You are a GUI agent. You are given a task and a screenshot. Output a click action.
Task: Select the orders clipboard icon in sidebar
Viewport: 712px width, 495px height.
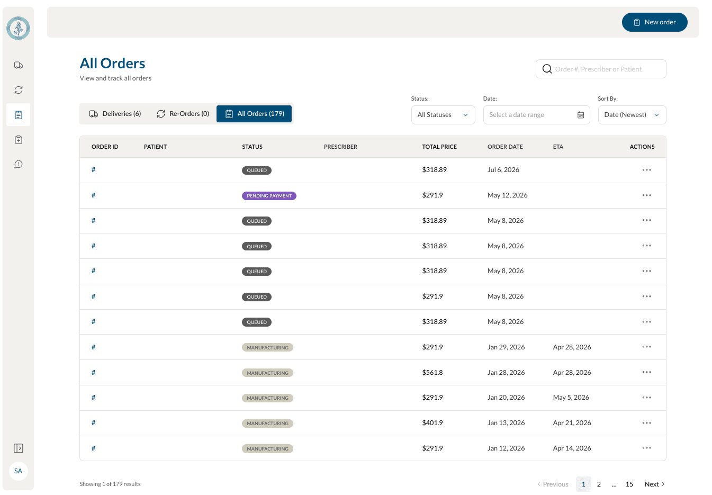(19, 115)
